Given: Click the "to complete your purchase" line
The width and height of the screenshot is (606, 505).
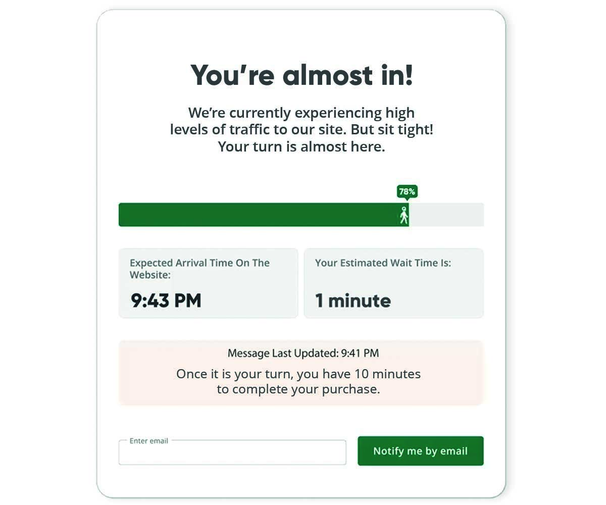Looking at the screenshot, I should (298, 389).
